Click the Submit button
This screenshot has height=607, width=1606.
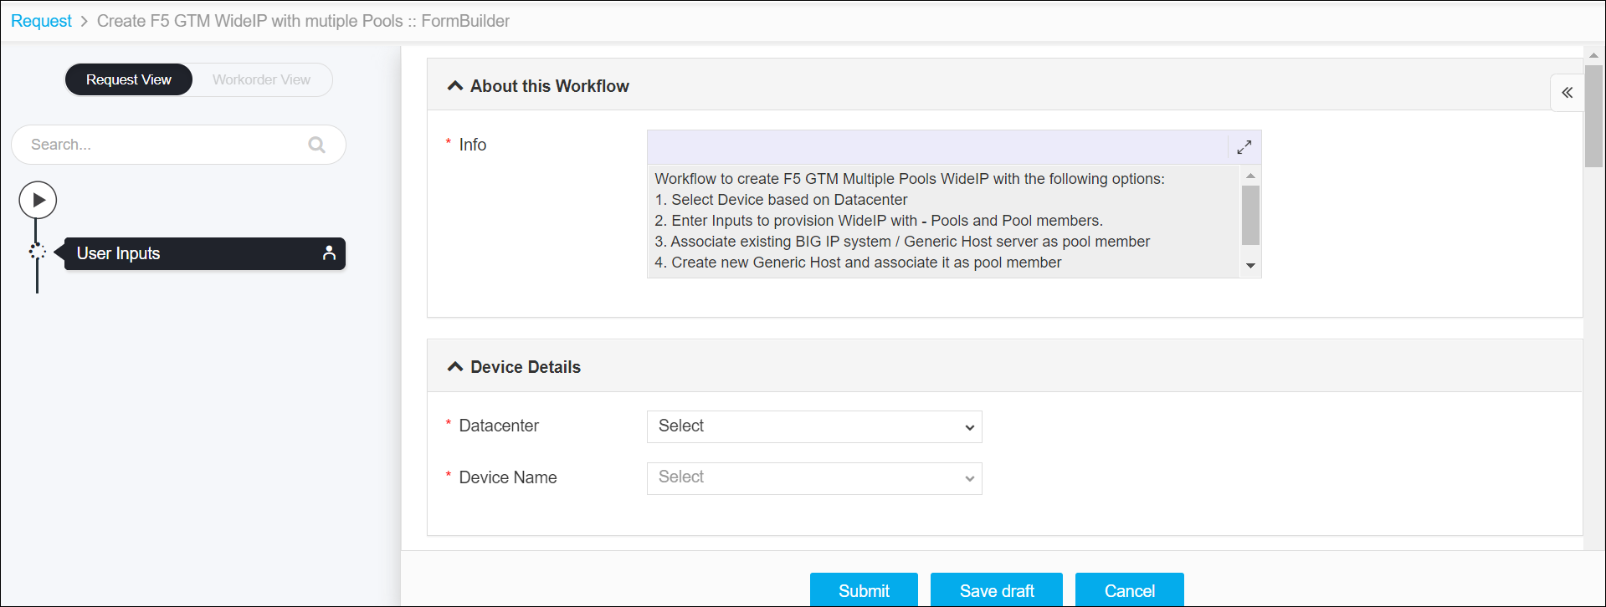864,590
